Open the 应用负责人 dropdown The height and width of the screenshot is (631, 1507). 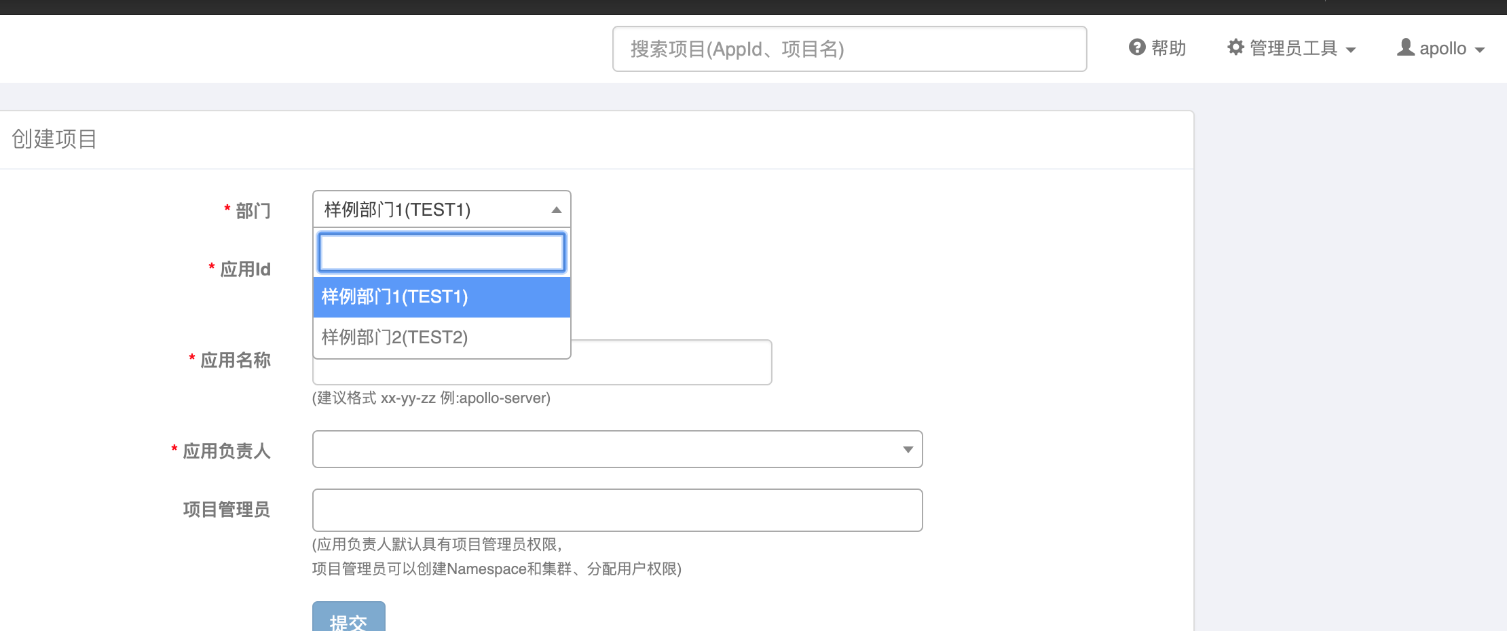617,449
